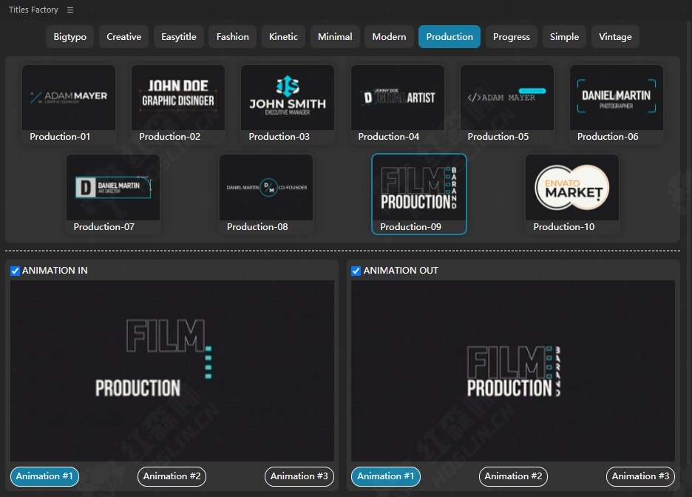The width and height of the screenshot is (692, 497).
Task: Select the Production-10 Envato Market thumbnail
Action: point(572,187)
